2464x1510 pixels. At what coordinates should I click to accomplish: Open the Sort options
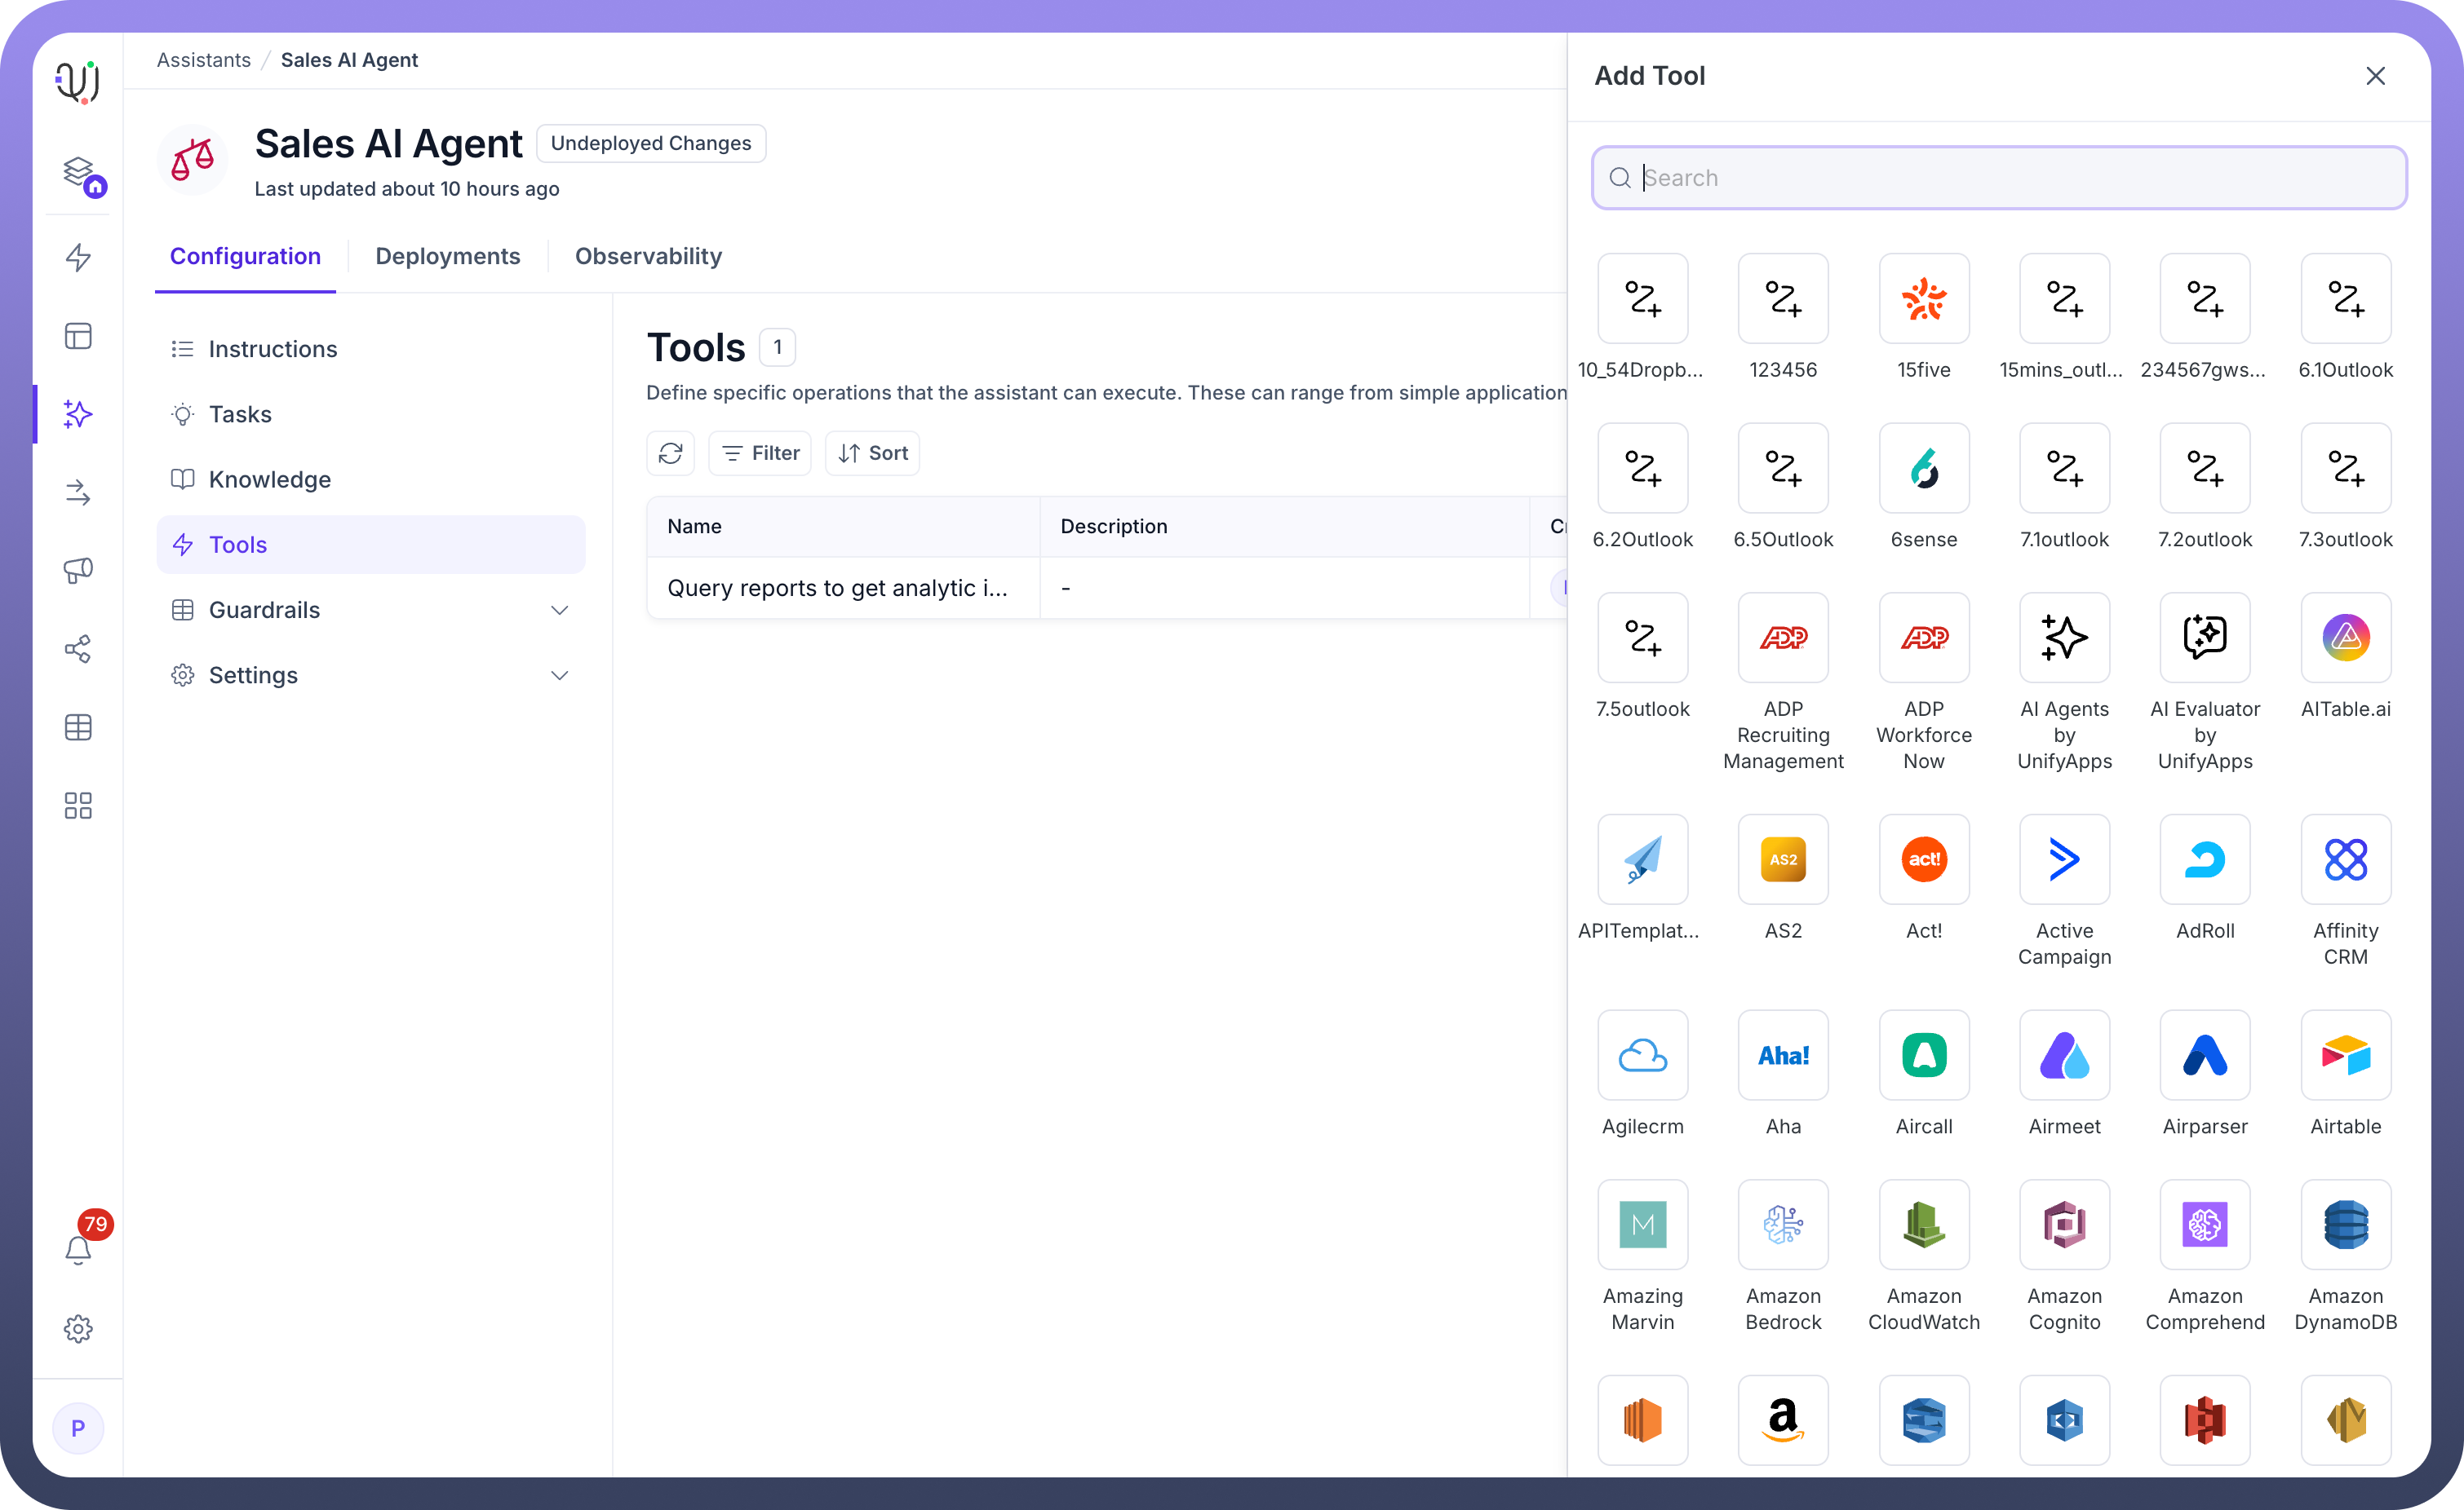pyautogui.click(x=872, y=453)
